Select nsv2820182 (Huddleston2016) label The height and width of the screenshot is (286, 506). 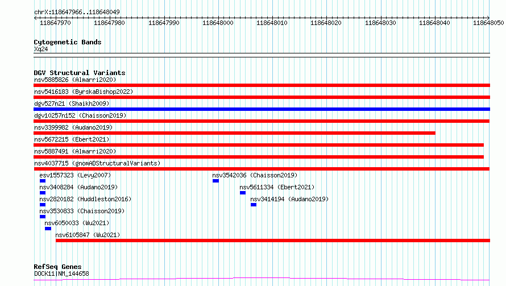point(85,199)
